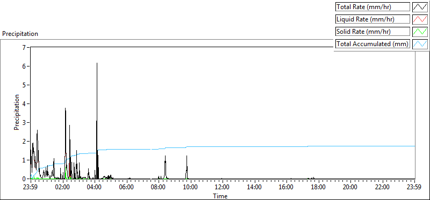Viewport: 430px width, 200px height.
Task: Click the leftmost 23:59 time label
Action: [x=31, y=188]
